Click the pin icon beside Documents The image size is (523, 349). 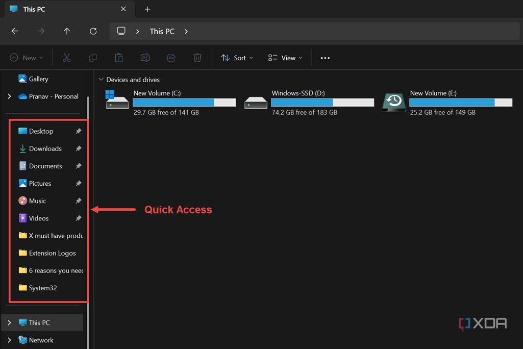pyautogui.click(x=79, y=166)
